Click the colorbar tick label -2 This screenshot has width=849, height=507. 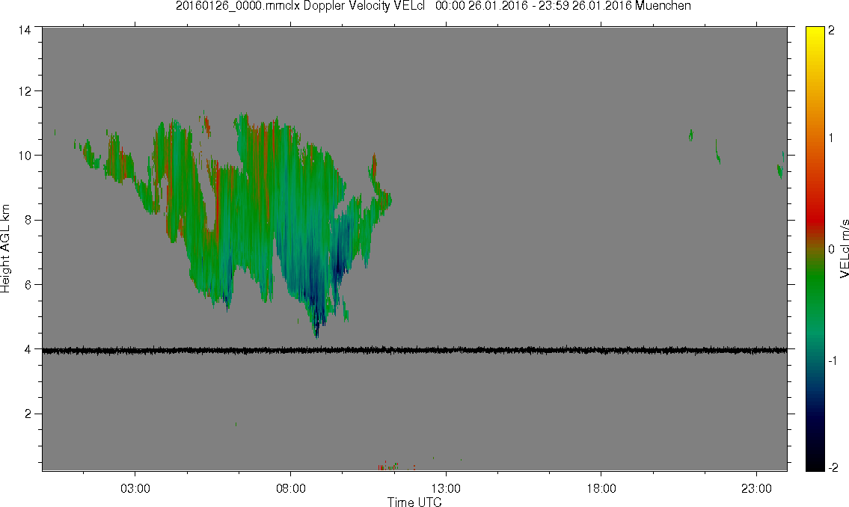[x=832, y=467]
